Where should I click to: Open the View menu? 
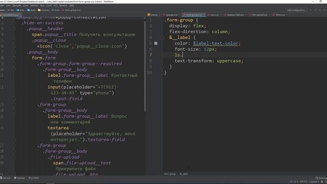(8, 6)
